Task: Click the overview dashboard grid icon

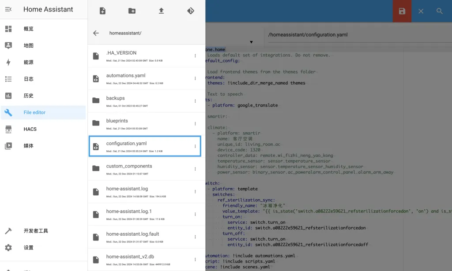Action: click(x=8, y=29)
